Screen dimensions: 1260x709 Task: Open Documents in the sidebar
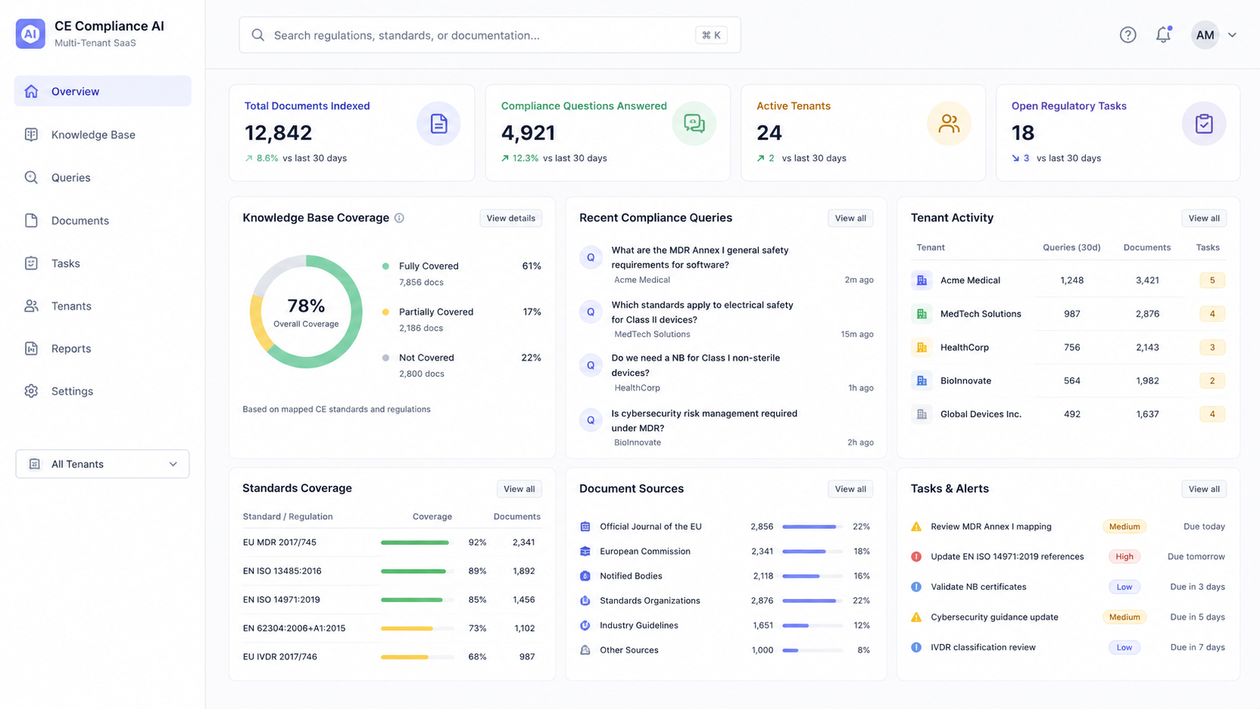102,220
